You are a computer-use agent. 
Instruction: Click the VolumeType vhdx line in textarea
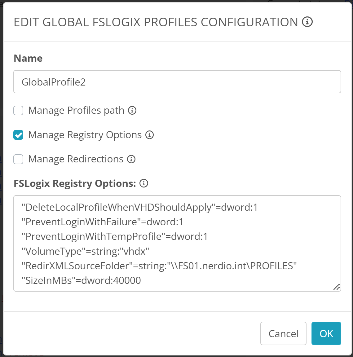86,251
